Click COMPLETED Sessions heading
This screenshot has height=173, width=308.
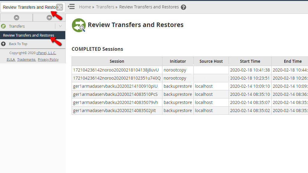coord(97,49)
